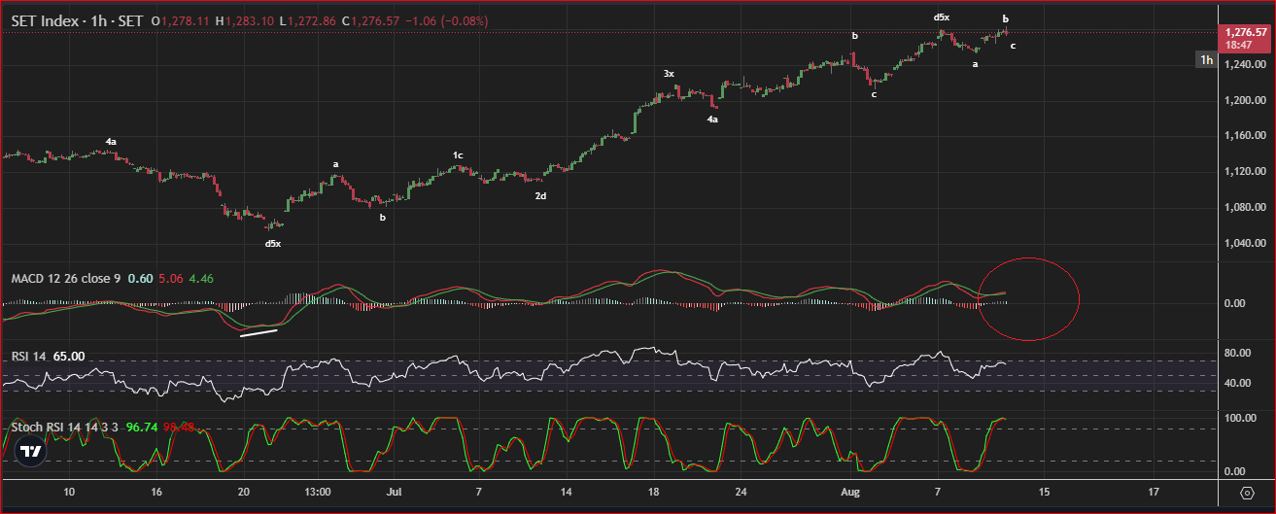Screen dimensions: 1276x514
Task: Click the 1,240.00 price axis label
Action: pyautogui.click(x=1245, y=64)
